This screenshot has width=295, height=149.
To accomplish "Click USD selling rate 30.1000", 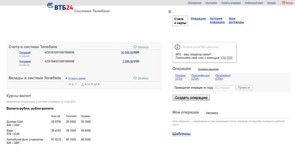I will 86,122.
